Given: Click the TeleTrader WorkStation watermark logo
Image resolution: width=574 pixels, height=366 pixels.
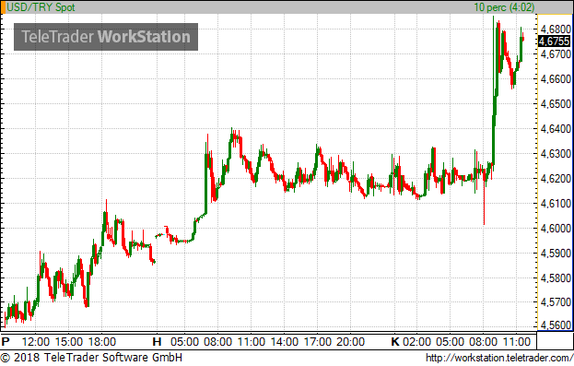Looking at the screenshot, I should coord(106,37).
